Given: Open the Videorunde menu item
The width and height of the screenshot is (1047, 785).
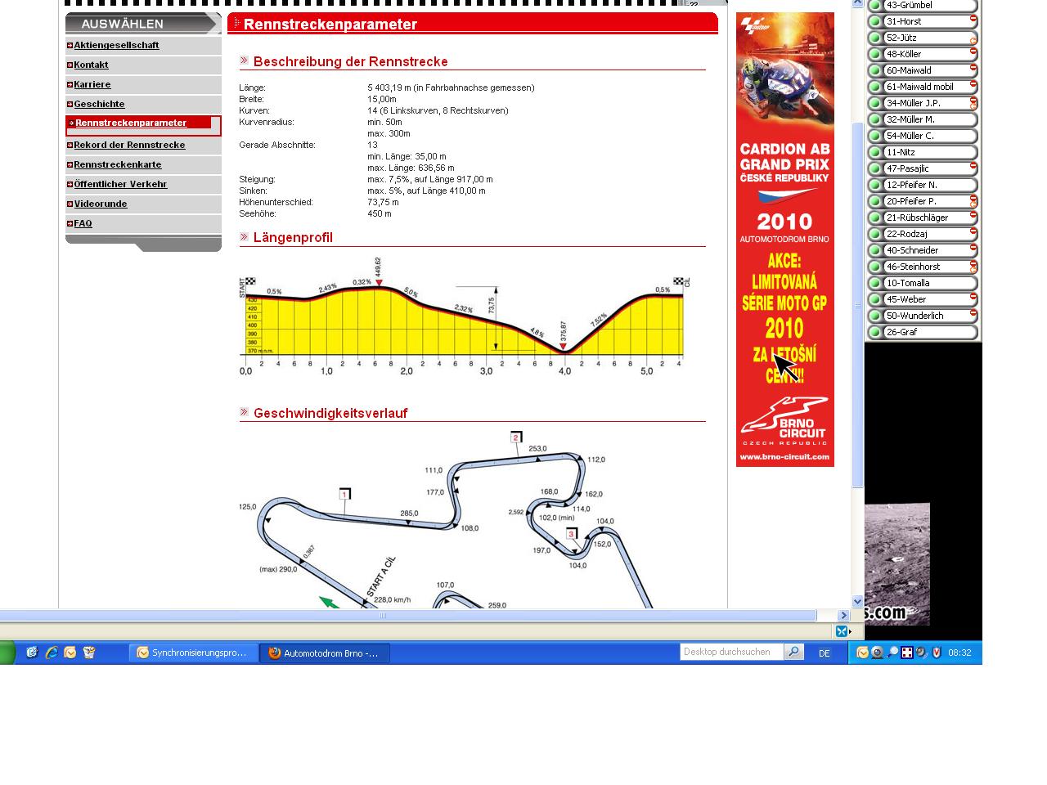Looking at the screenshot, I should click(x=101, y=204).
